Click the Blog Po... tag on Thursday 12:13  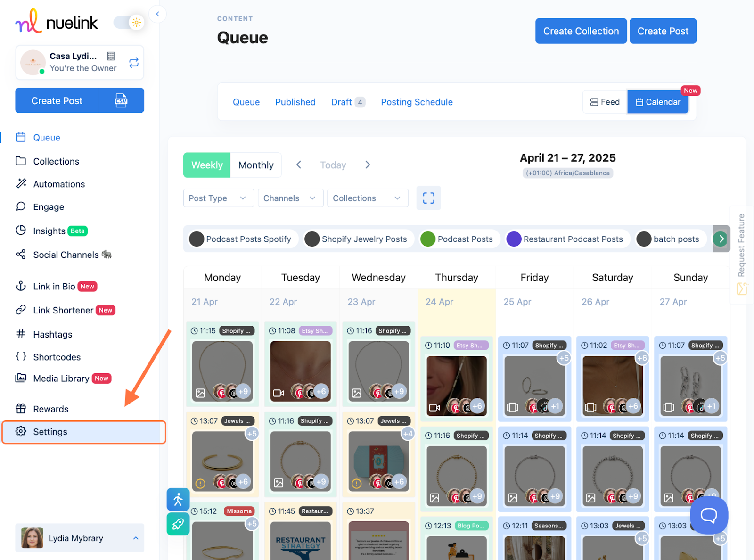click(471, 526)
